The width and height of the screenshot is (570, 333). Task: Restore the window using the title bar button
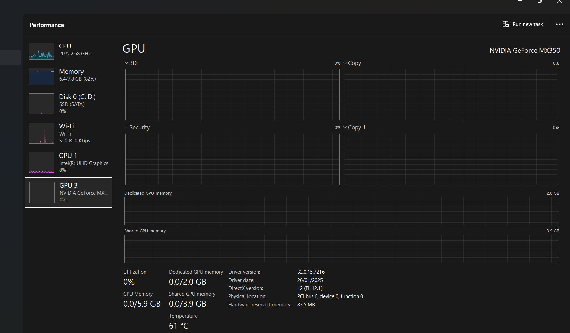click(540, 2)
